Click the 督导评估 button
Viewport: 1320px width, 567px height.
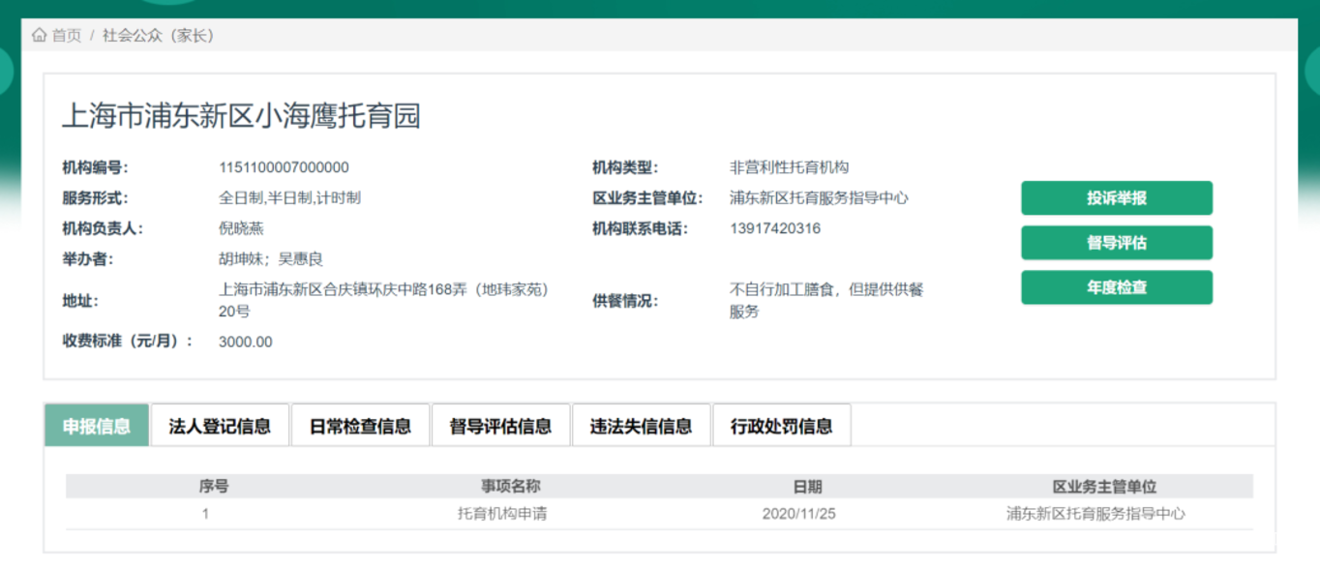coord(1117,243)
